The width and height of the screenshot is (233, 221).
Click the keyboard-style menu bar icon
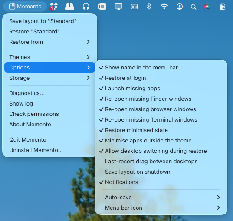coord(102,7)
